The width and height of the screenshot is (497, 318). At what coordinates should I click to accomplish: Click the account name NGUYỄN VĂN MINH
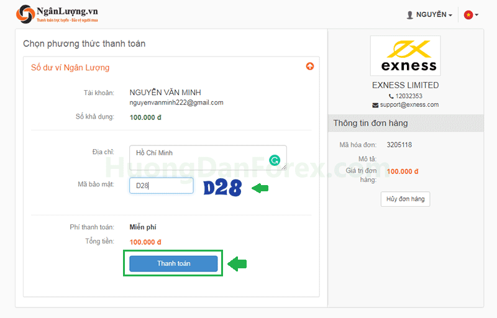click(165, 93)
